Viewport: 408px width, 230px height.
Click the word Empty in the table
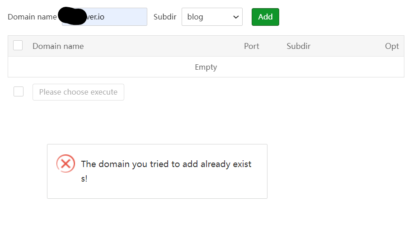[206, 67]
